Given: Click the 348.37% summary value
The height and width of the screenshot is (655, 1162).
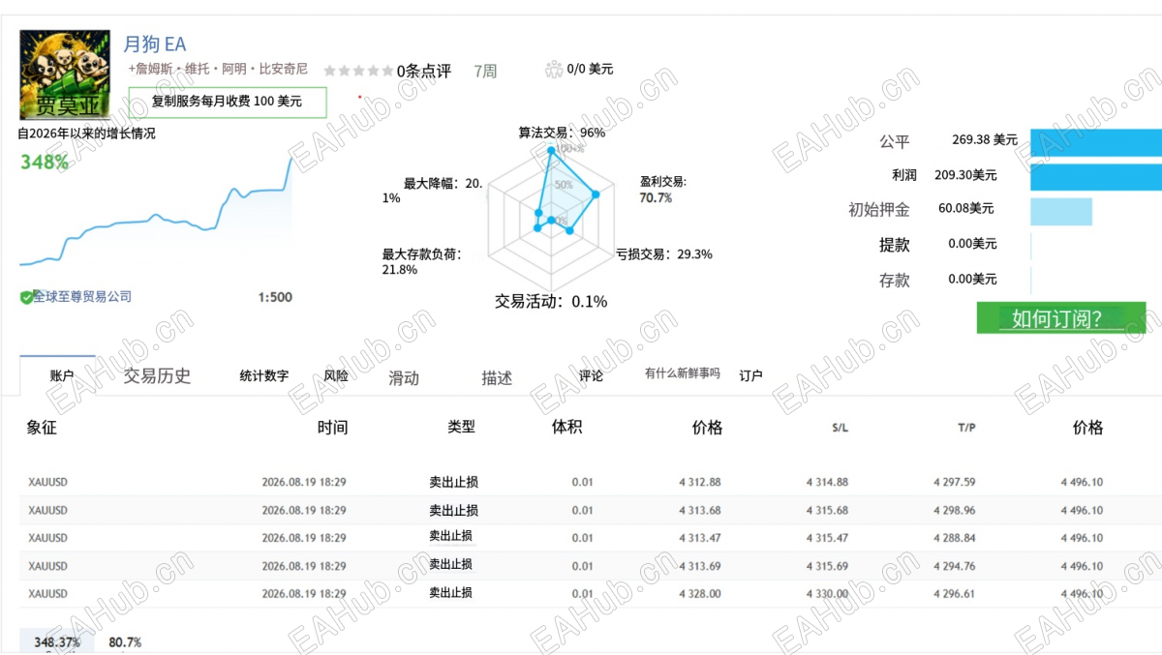Looking at the screenshot, I should [x=57, y=642].
